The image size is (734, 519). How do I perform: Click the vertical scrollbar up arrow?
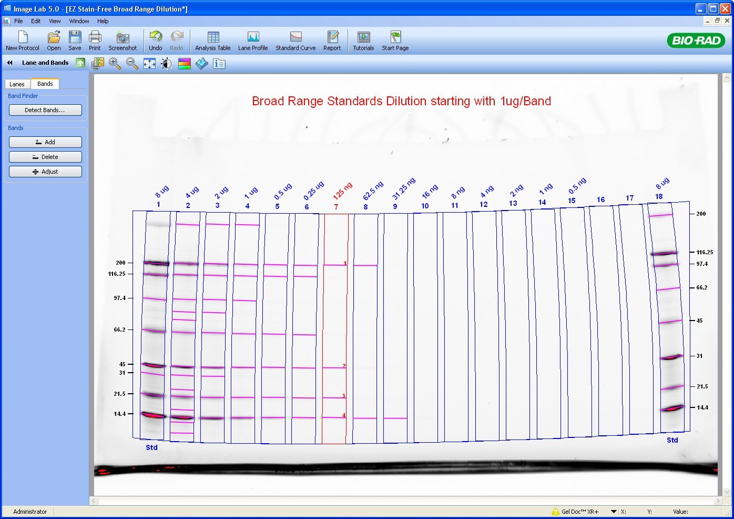click(727, 78)
